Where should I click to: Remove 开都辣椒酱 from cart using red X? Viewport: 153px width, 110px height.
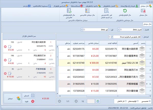pos(5,73)
